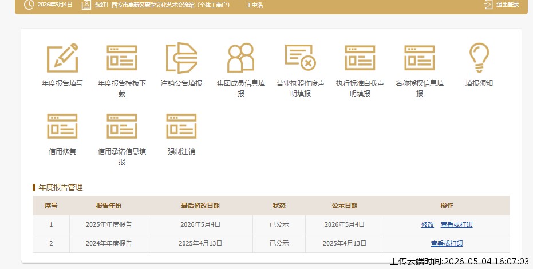533x269 pixels.
Task: Click the 报告年份 column header
Action: pyautogui.click(x=109, y=206)
